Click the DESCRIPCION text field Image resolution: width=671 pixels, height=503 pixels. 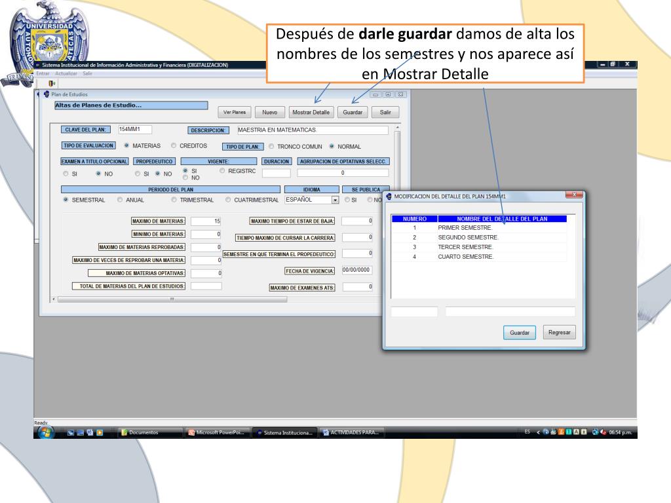click(311, 130)
